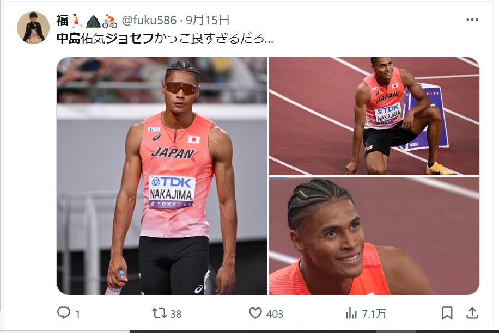Open the share upload icon

(x=472, y=313)
